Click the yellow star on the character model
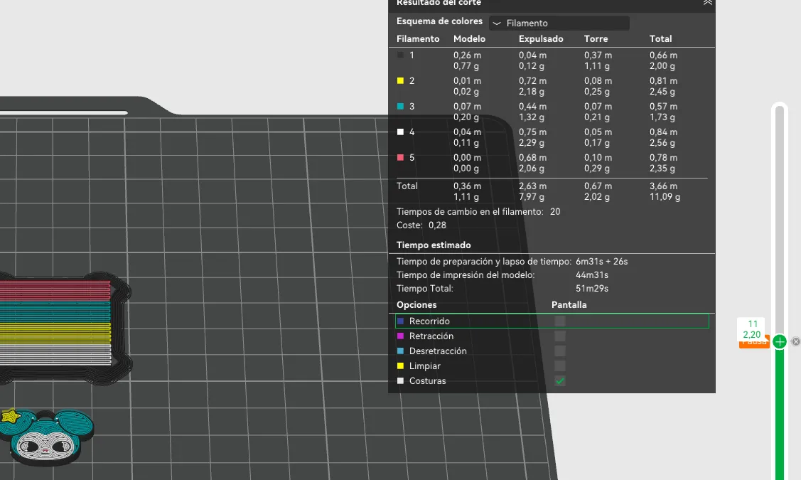 tap(10, 415)
